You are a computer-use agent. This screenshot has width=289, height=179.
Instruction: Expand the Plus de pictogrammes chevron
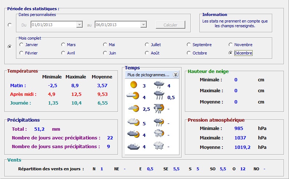point(175,75)
